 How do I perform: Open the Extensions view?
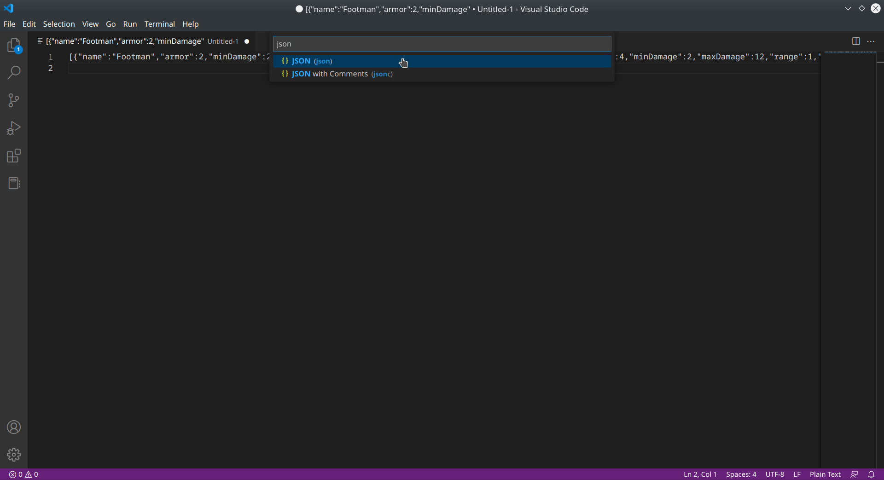click(14, 156)
